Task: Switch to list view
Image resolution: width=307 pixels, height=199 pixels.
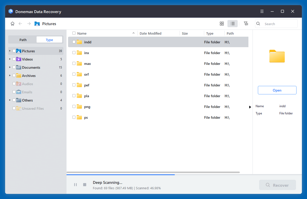Action: click(232, 23)
